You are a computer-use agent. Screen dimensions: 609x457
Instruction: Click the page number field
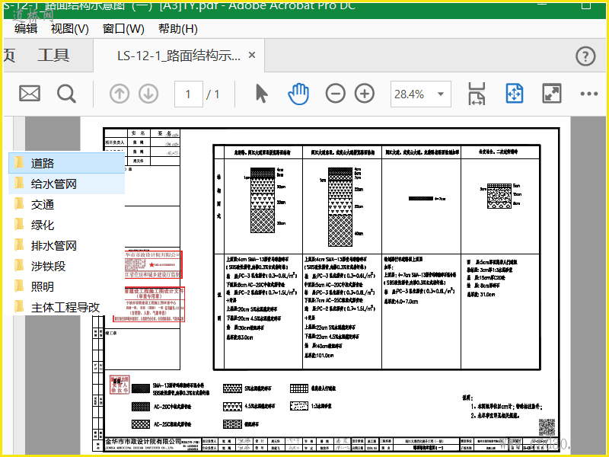pyautogui.click(x=188, y=94)
